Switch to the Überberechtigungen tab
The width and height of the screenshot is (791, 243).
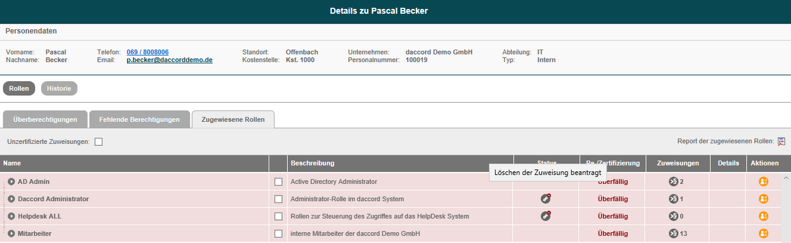click(x=45, y=119)
